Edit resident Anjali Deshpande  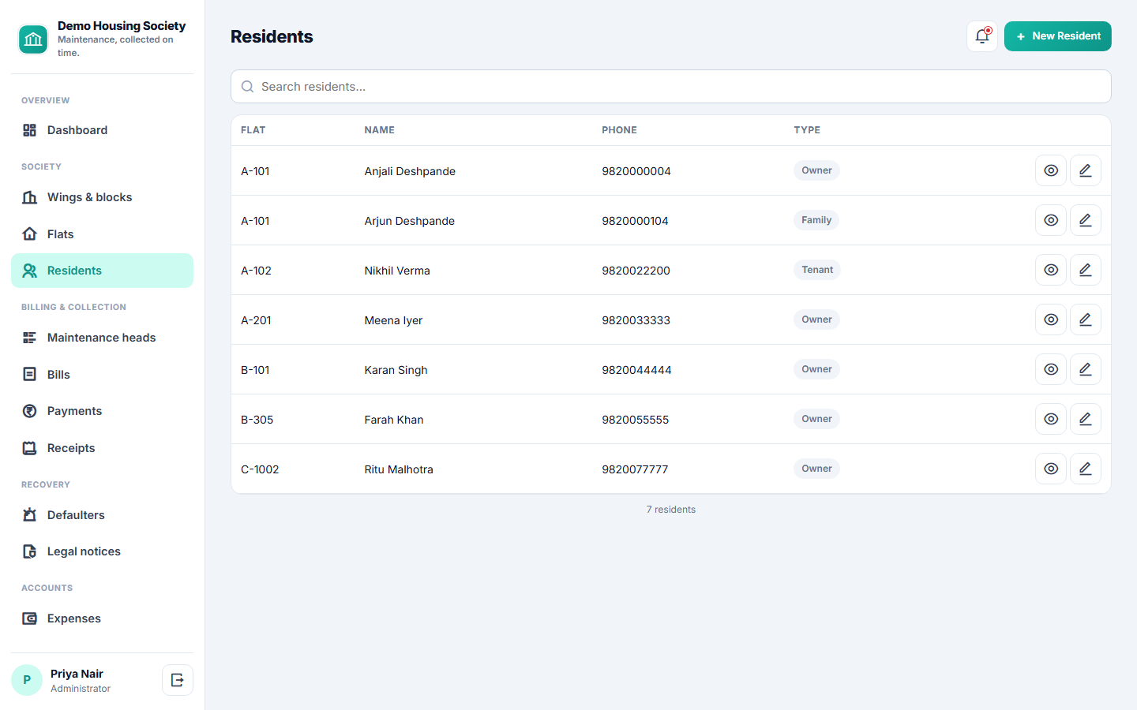pos(1086,170)
